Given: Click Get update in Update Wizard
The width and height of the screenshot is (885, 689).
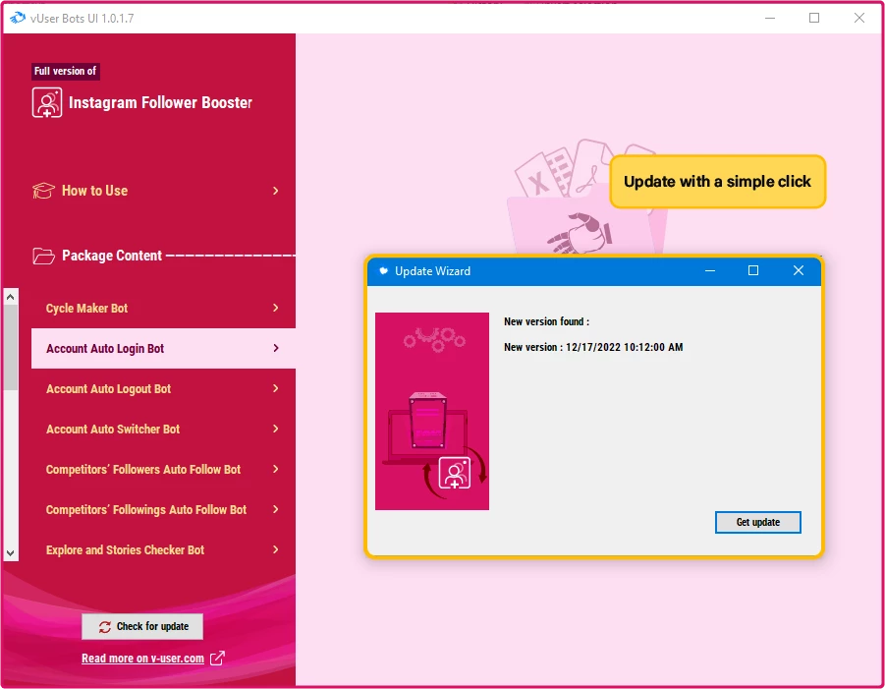Looking at the screenshot, I should pyautogui.click(x=758, y=522).
